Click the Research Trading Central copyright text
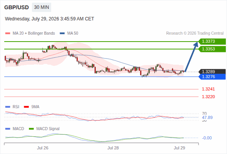The image size is (227, 154). [x=195, y=33]
